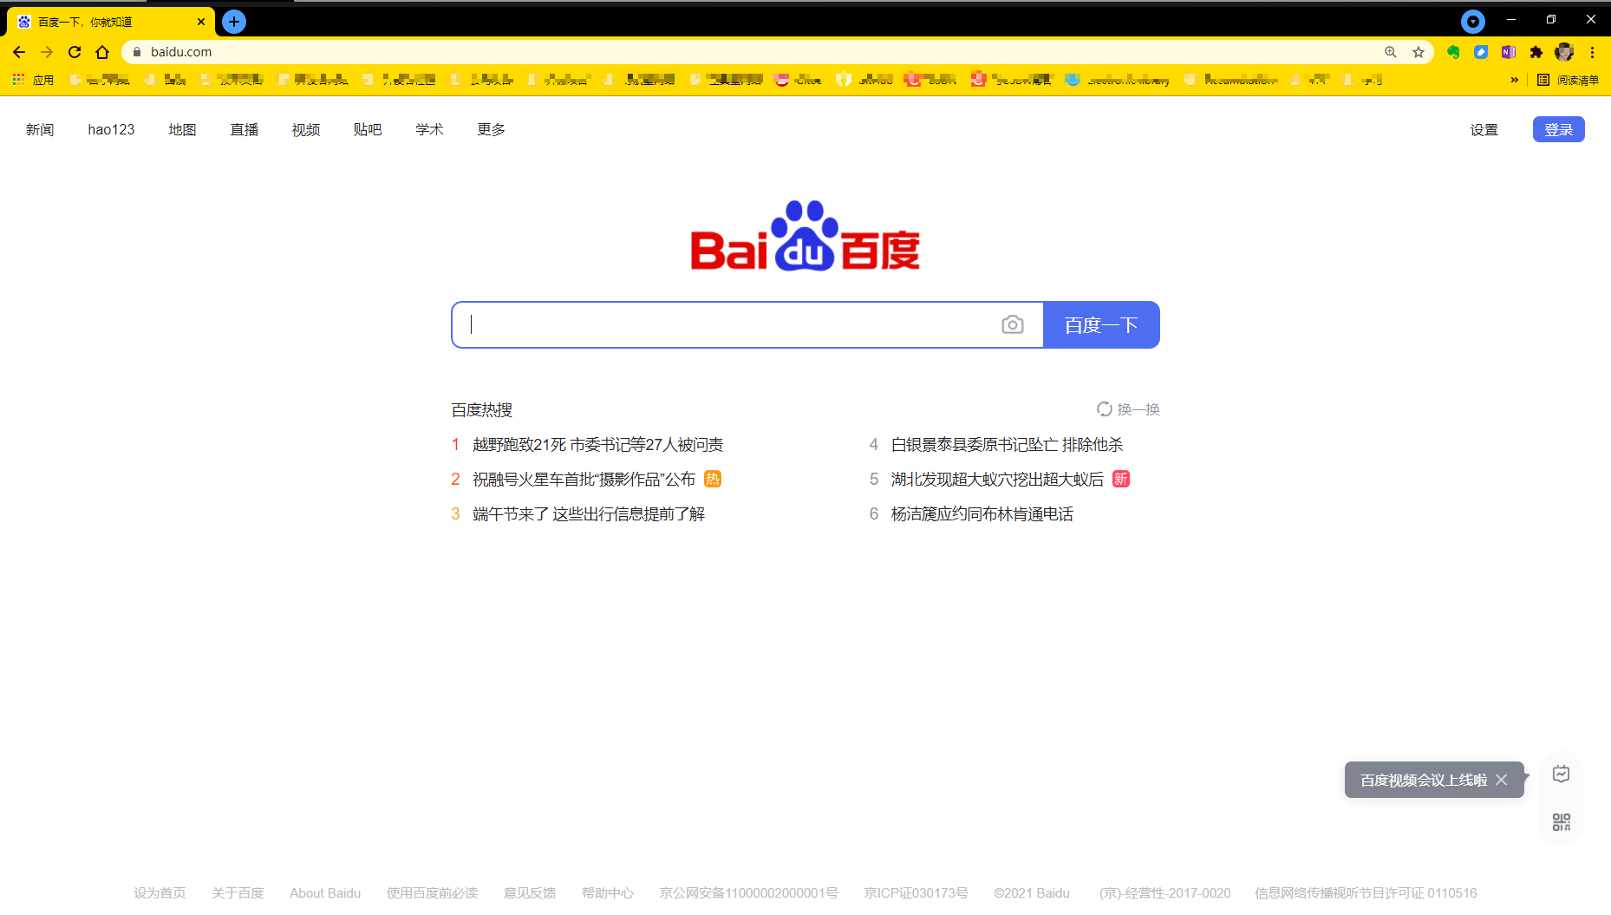Viewport: 1611px width, 915px height.
Task: Open hot search 越野跑致21死
Action: click(598, 445)
